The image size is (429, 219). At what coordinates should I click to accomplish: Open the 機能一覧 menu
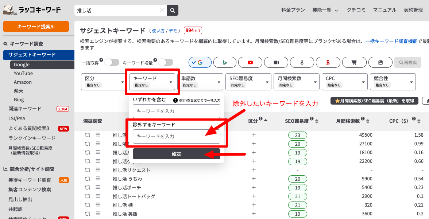pyautogui.click(x=325, y=10)
